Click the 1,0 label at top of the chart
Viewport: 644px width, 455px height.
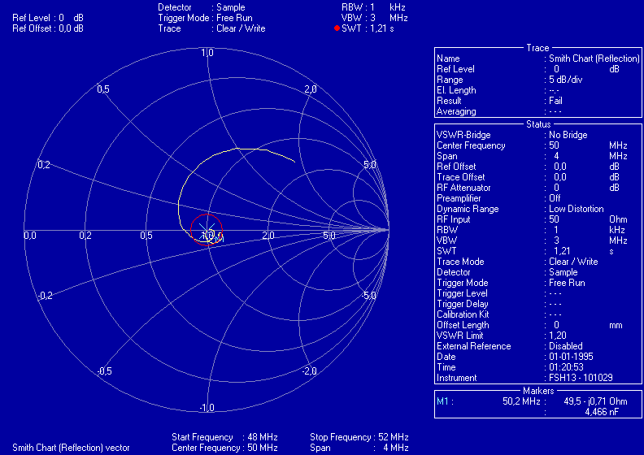pos(207,53)
